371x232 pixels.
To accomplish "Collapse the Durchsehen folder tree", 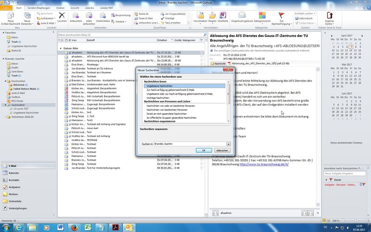I will click(6, 81).
